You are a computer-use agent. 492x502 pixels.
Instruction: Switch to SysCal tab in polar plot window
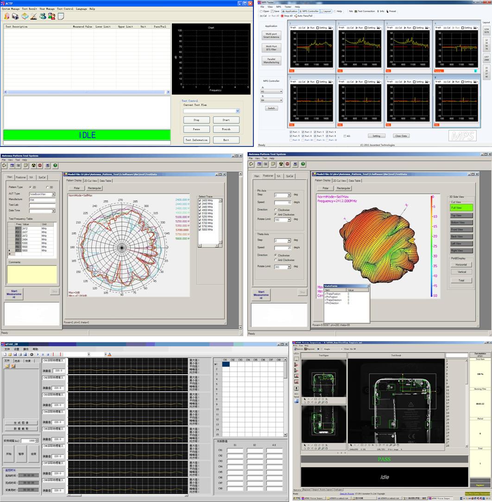point(42,177)
